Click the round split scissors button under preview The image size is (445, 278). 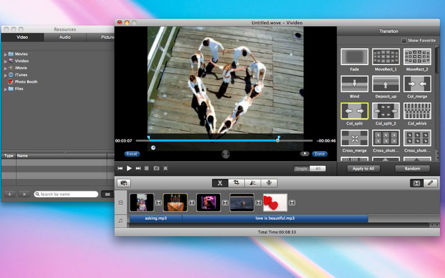click(x=226, y=154)
